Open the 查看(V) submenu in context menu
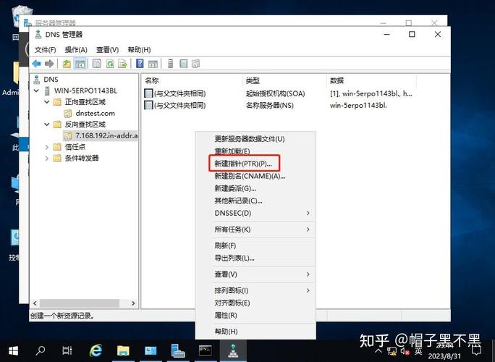This screenshot has width=495, height=362. 255,274
